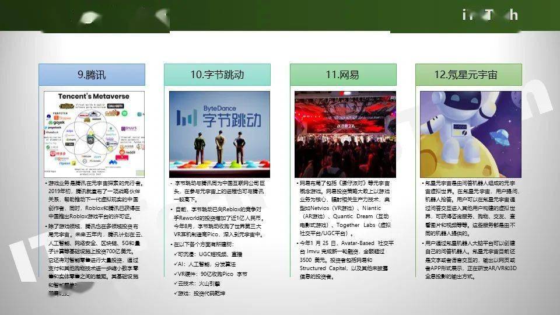Click paragraph starting "目前，字节跳动已向Reblox"
Viewport: 560px width, 315px height.
coord(218,222)
